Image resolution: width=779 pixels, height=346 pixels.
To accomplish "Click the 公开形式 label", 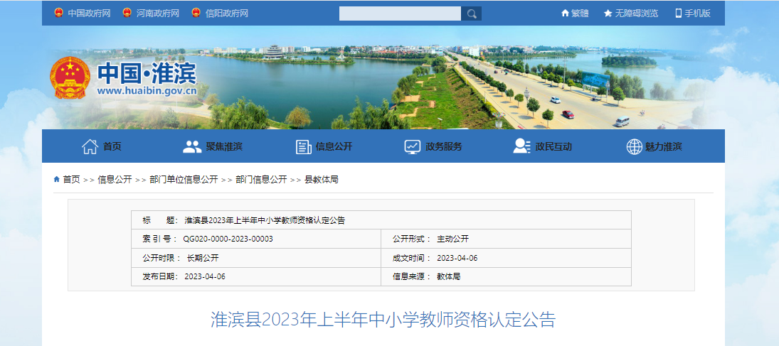I will [412, 239].
